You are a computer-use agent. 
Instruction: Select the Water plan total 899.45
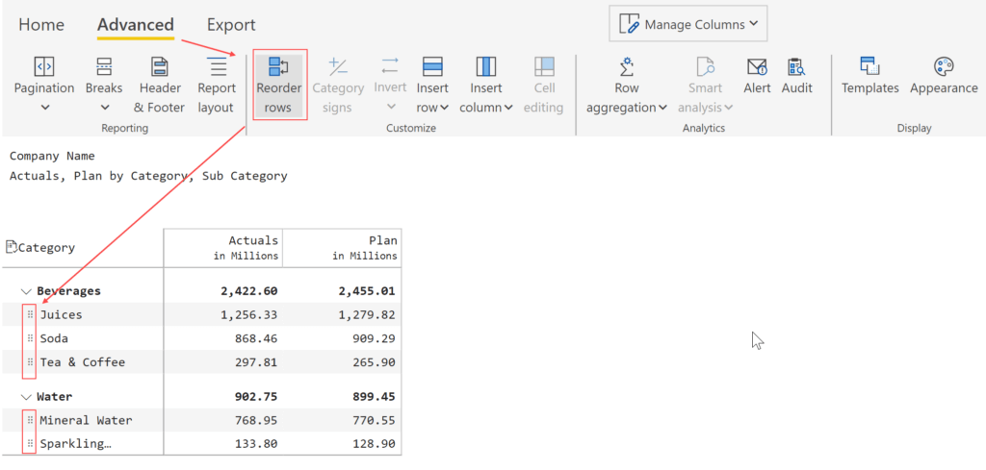(375, 397)
